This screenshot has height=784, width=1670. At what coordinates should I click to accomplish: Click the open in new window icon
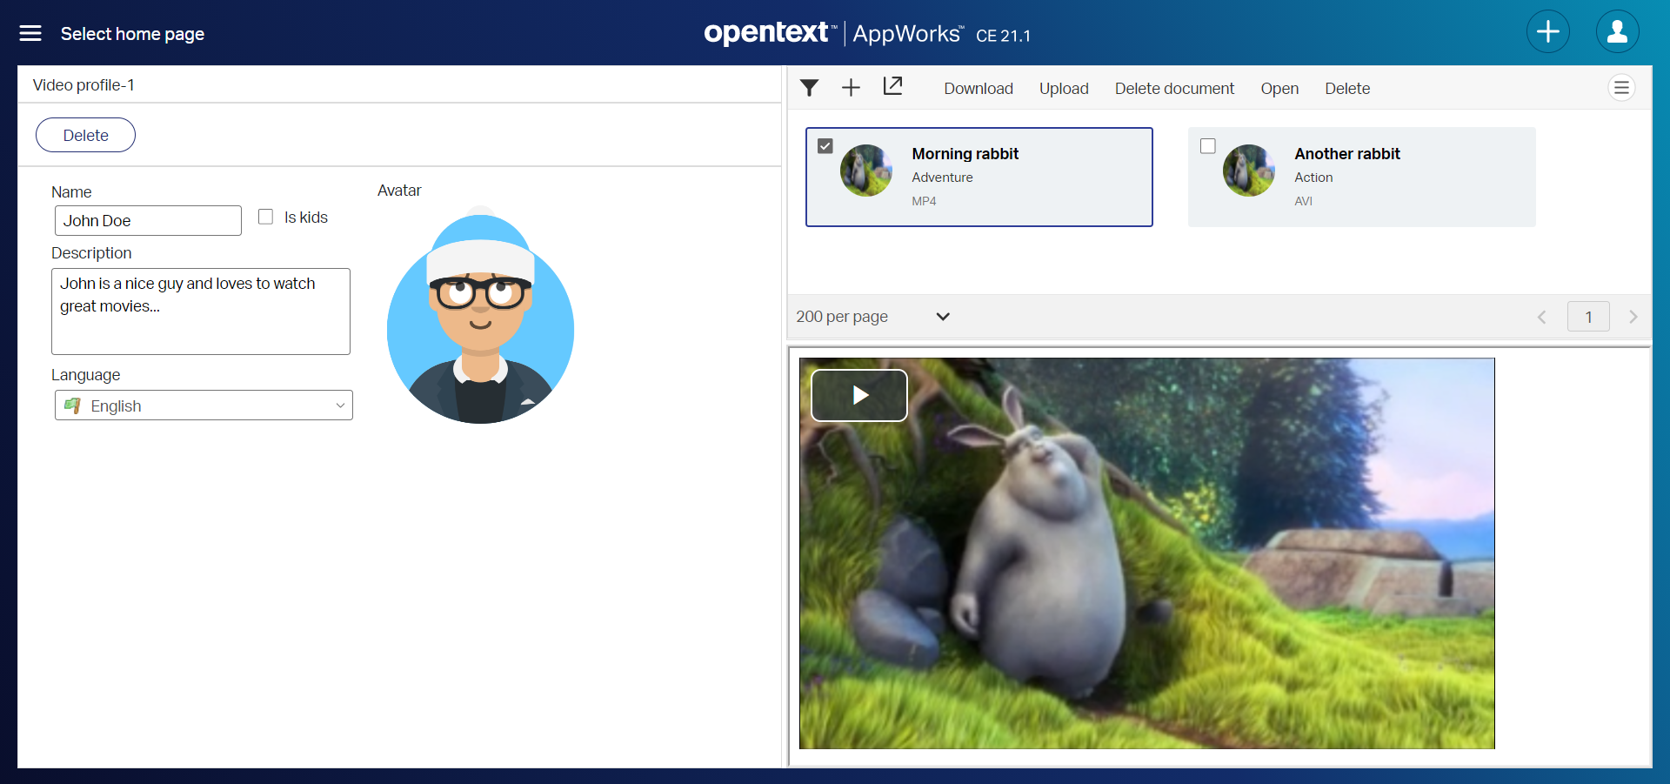892,86
